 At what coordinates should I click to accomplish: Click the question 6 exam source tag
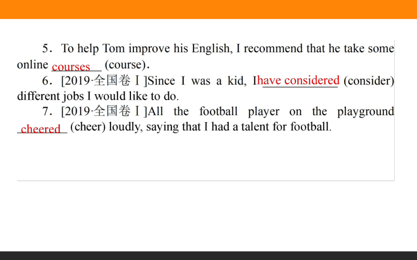tap(104, 80)
